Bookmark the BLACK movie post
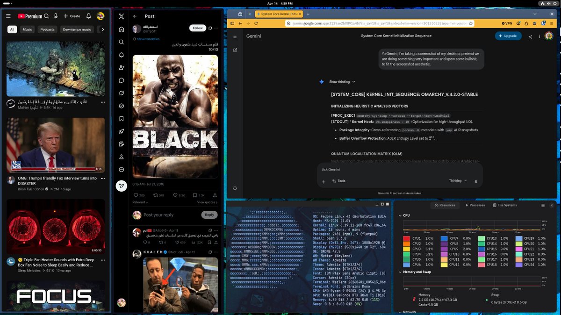 tap(195, 195)
